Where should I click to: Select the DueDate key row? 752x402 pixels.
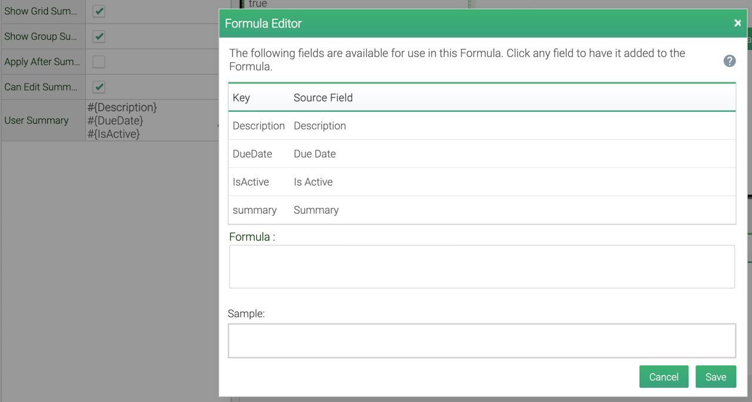point(252,154)
